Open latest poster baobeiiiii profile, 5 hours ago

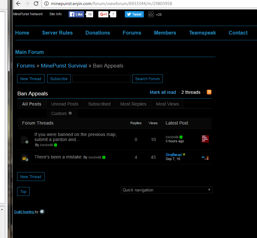coord(172,137)
